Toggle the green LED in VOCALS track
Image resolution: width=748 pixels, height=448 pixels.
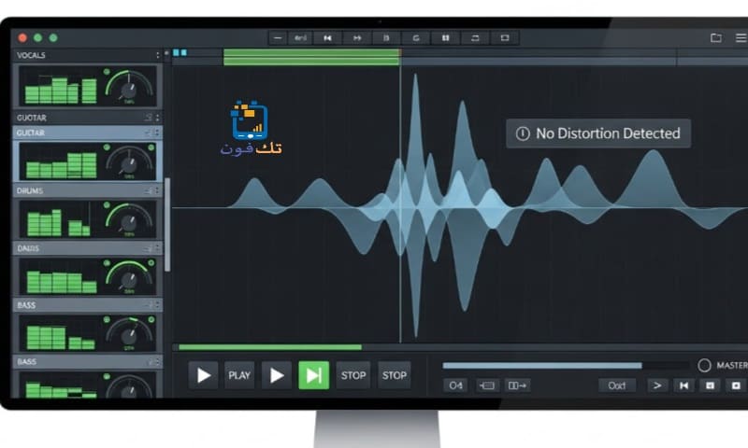(107, 72)
